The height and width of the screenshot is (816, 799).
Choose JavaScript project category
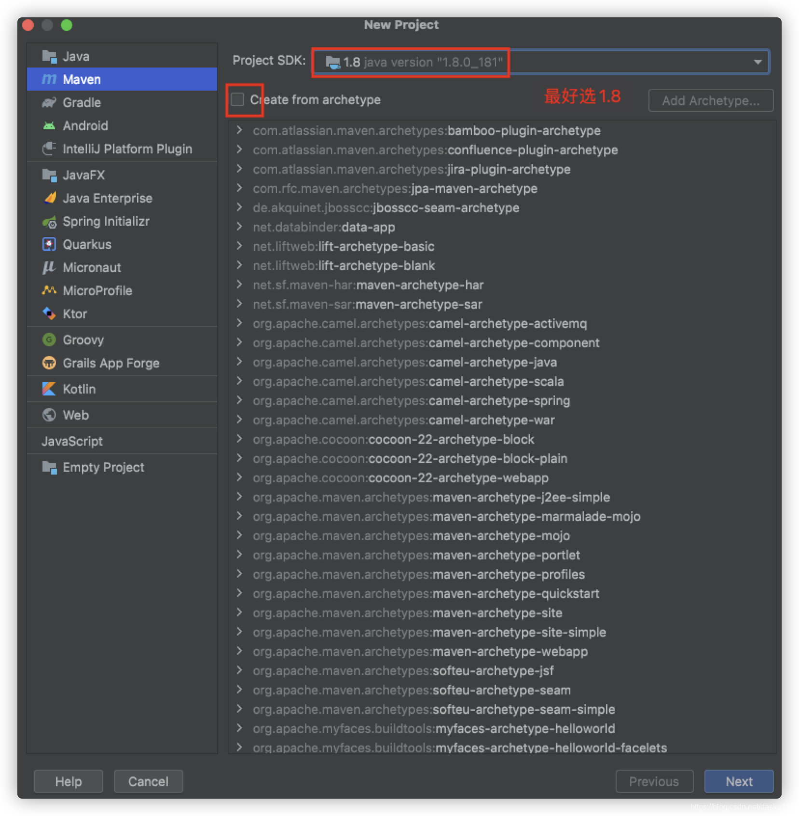122,441
